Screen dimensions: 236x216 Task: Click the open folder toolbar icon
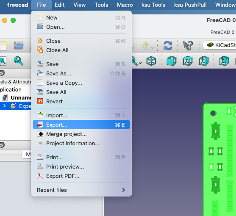(19, 45)
